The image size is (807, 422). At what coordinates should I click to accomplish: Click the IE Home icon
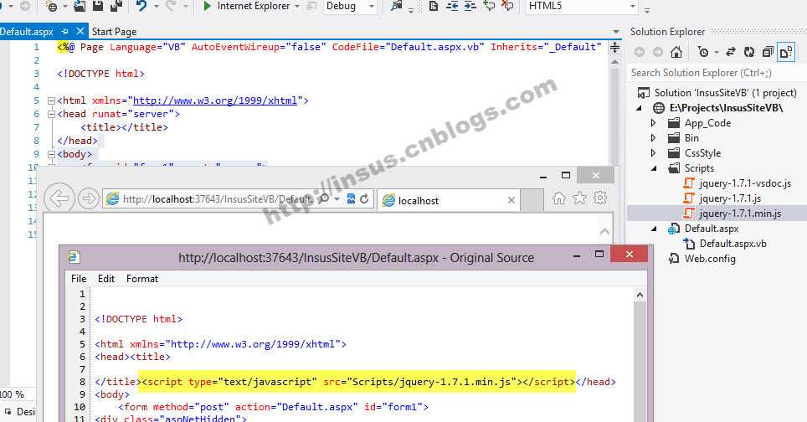559,198
